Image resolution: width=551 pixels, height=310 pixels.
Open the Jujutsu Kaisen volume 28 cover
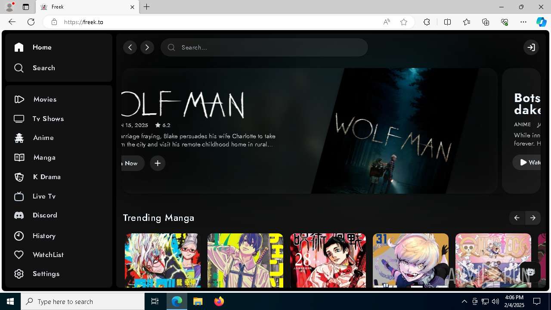point(328,260)
